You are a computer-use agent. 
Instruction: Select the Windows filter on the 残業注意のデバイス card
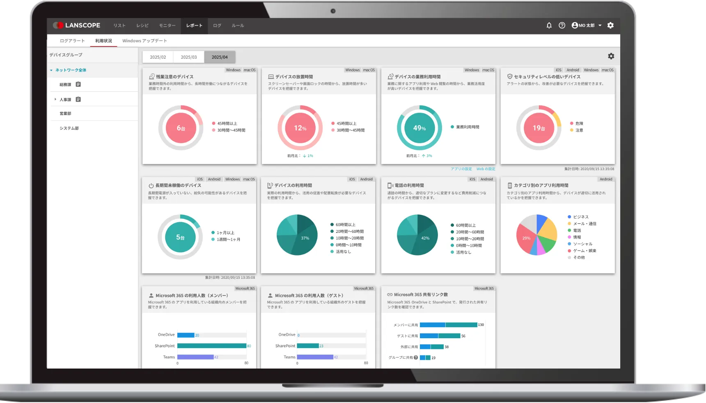click(233, 70)
